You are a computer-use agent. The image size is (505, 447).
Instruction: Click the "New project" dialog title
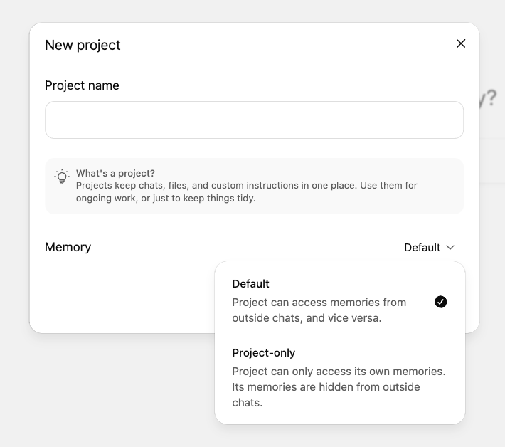(83, 45)
